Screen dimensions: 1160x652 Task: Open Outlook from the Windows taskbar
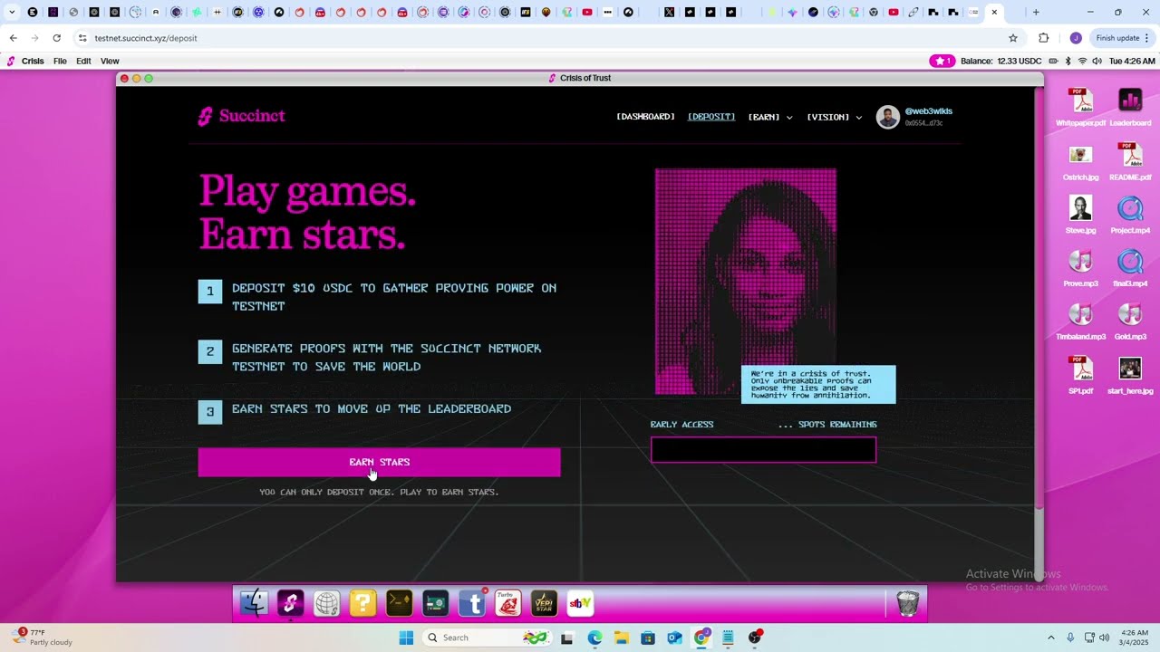coord(674,638)
